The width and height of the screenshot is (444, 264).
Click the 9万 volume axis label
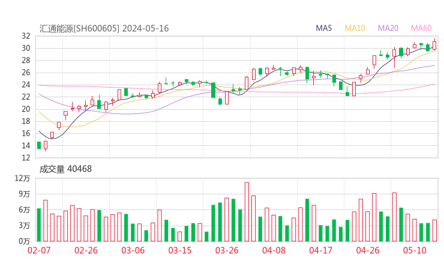25,194
